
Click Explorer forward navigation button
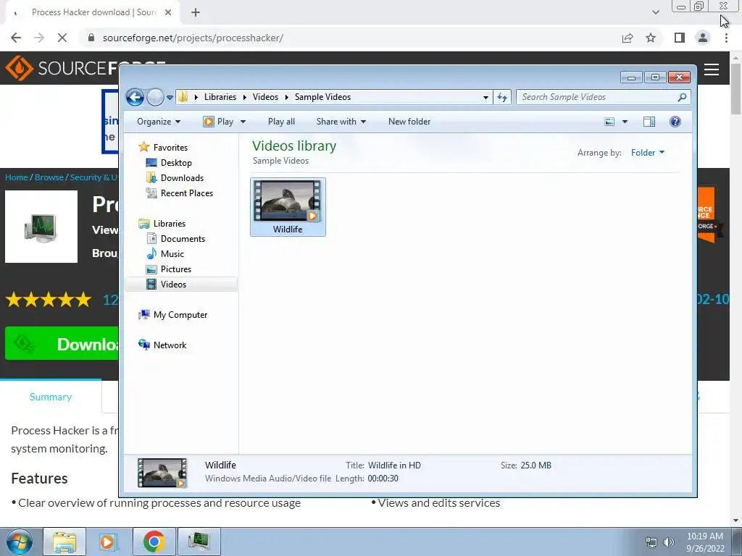pos(155,98)
